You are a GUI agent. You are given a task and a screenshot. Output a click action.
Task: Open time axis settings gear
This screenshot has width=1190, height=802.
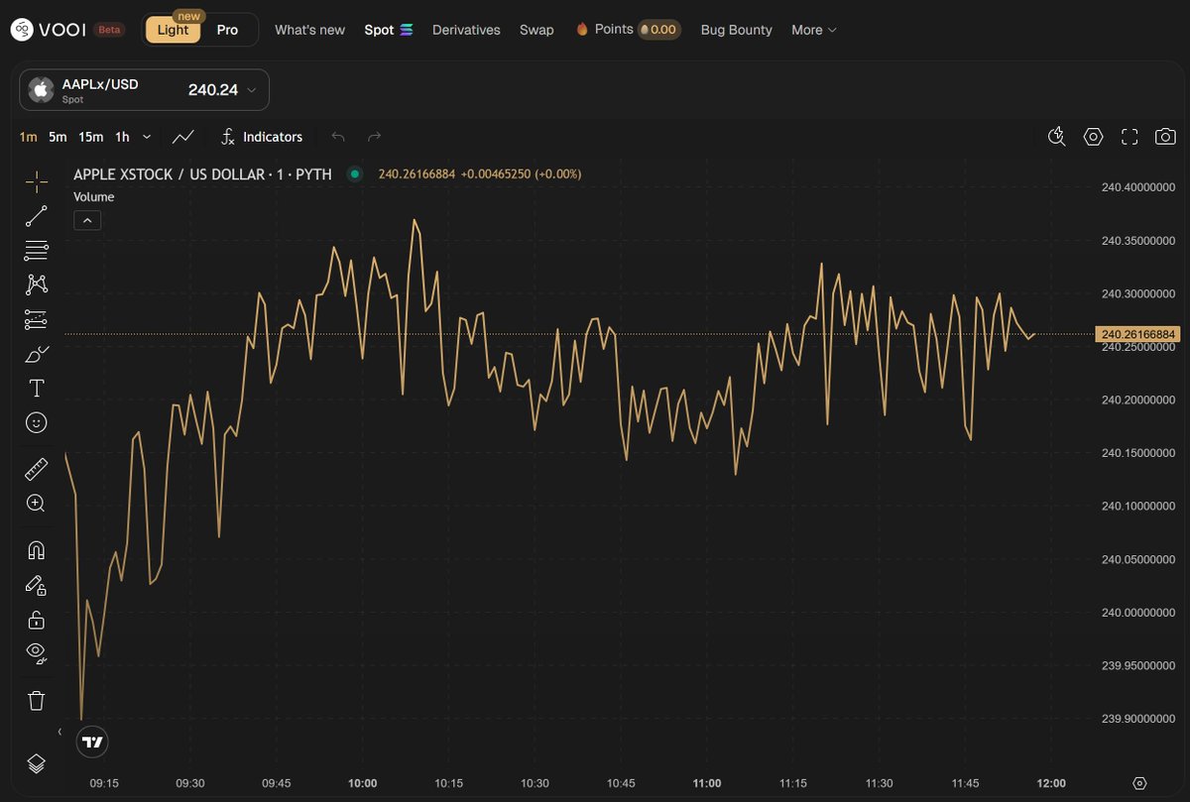pos(1138,783)
